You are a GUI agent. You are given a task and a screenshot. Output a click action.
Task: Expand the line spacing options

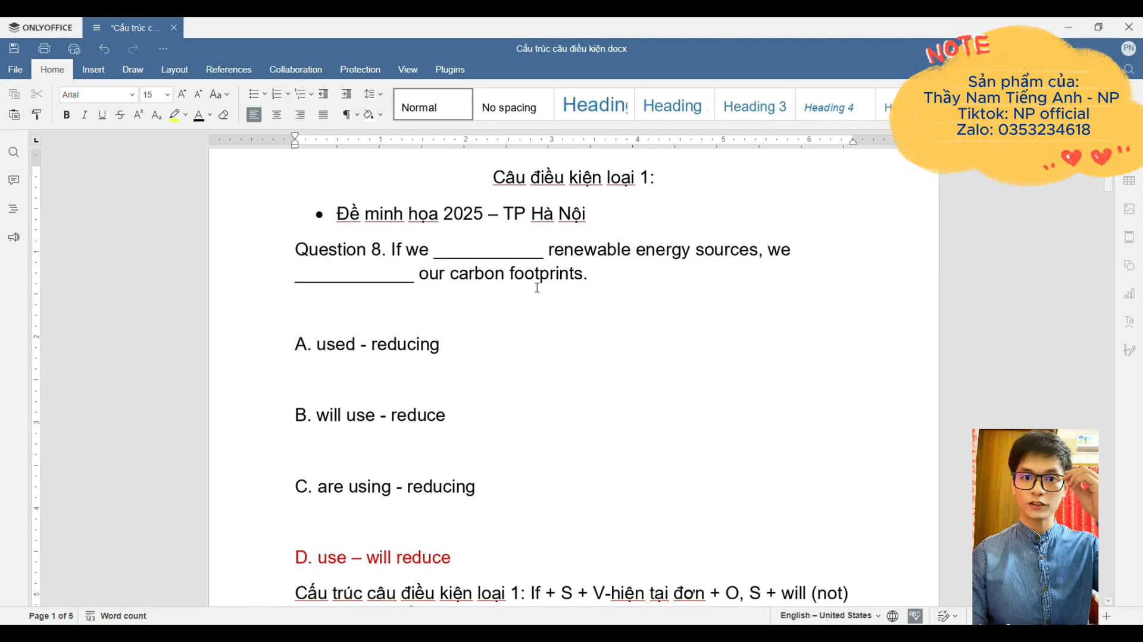click(379, 94)
